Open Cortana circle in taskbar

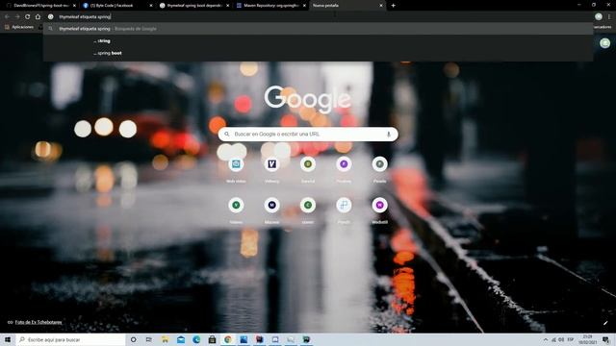coord(133,339)
